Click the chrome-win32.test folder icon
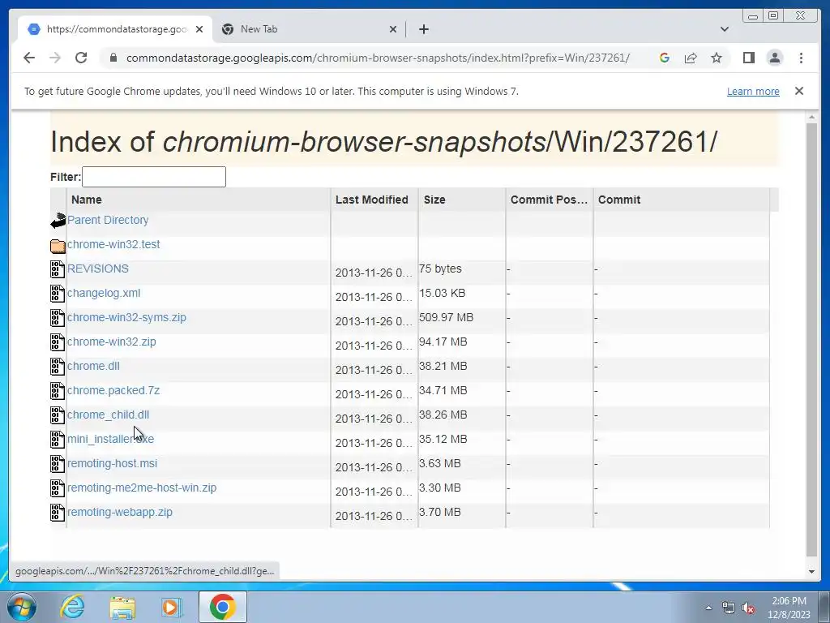Viewport: 830px width, 623px height. (x=58, y=246)
